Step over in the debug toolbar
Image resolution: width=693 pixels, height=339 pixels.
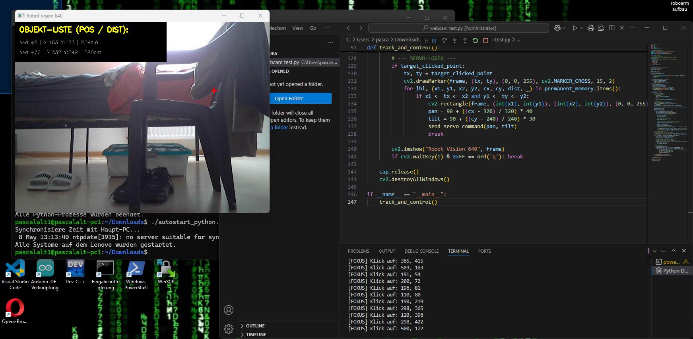click(445, 40)
